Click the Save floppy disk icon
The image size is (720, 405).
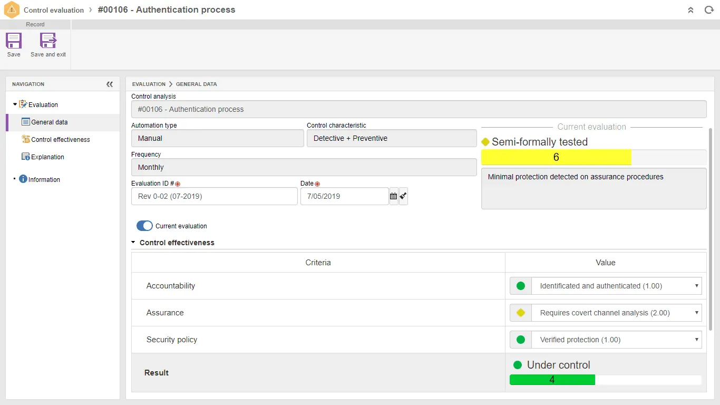pos(14,41)
